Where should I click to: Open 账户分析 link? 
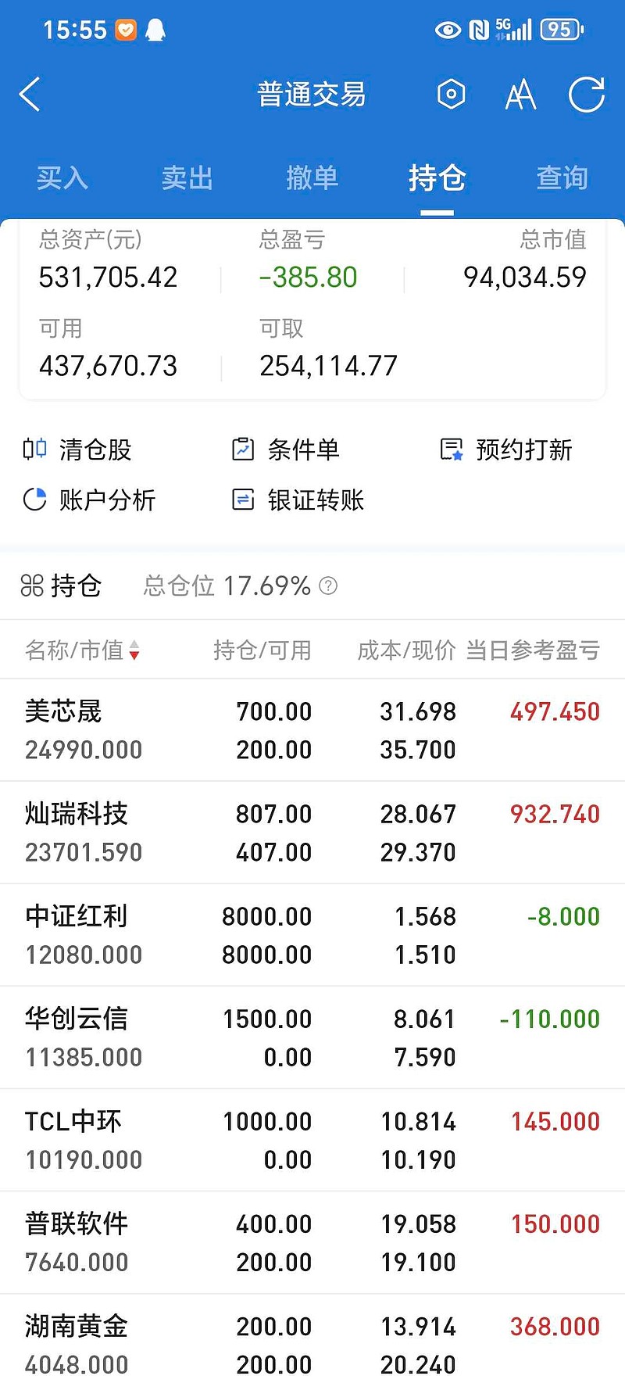pyautogui.click(x=108, y=500)
